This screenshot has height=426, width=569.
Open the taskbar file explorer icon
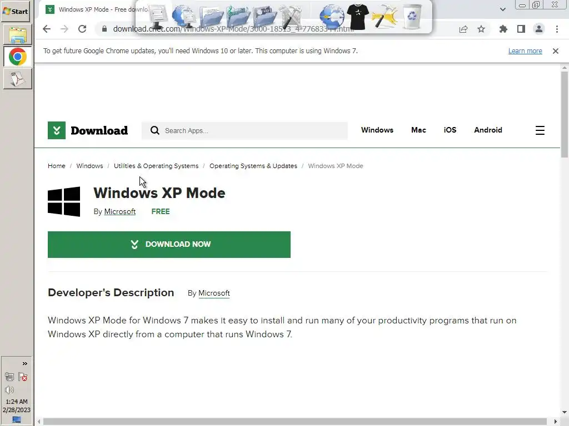click(x=17, y=35)
